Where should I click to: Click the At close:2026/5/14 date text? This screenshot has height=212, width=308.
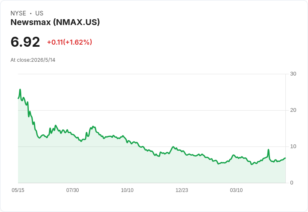(33, 60)
